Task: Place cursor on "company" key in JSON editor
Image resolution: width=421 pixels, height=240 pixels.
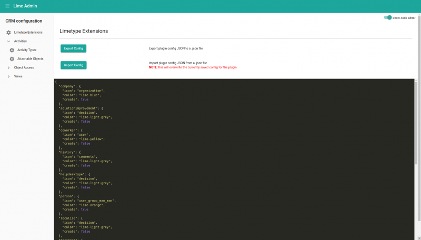Action: click(x=67, y=86)
